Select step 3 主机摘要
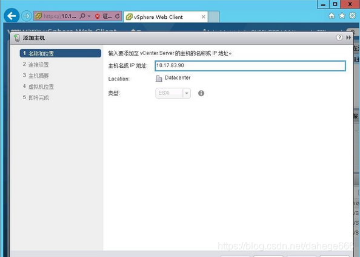 pos(36,76)
